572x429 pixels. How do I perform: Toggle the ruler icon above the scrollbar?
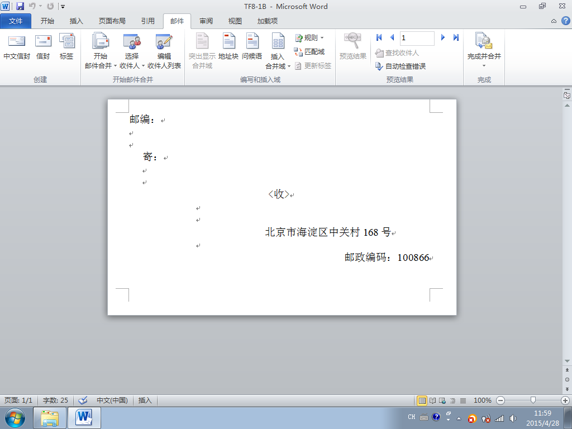click(567, 95)
